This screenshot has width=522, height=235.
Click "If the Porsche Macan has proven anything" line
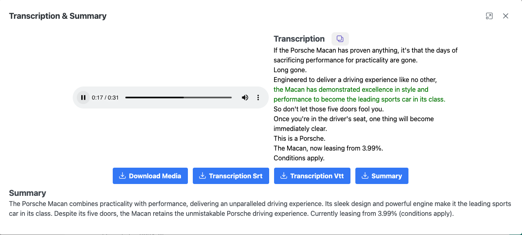pos(366,55)
